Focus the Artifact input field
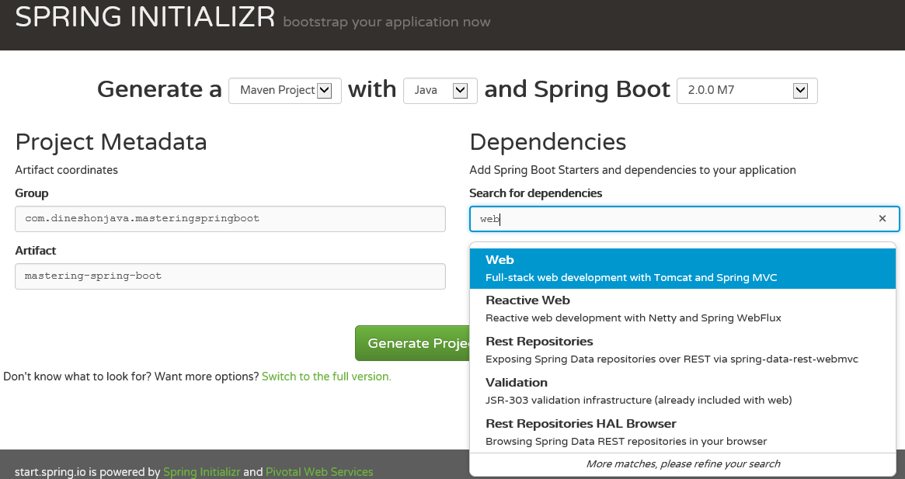905x479 pixels. point(230,276)
